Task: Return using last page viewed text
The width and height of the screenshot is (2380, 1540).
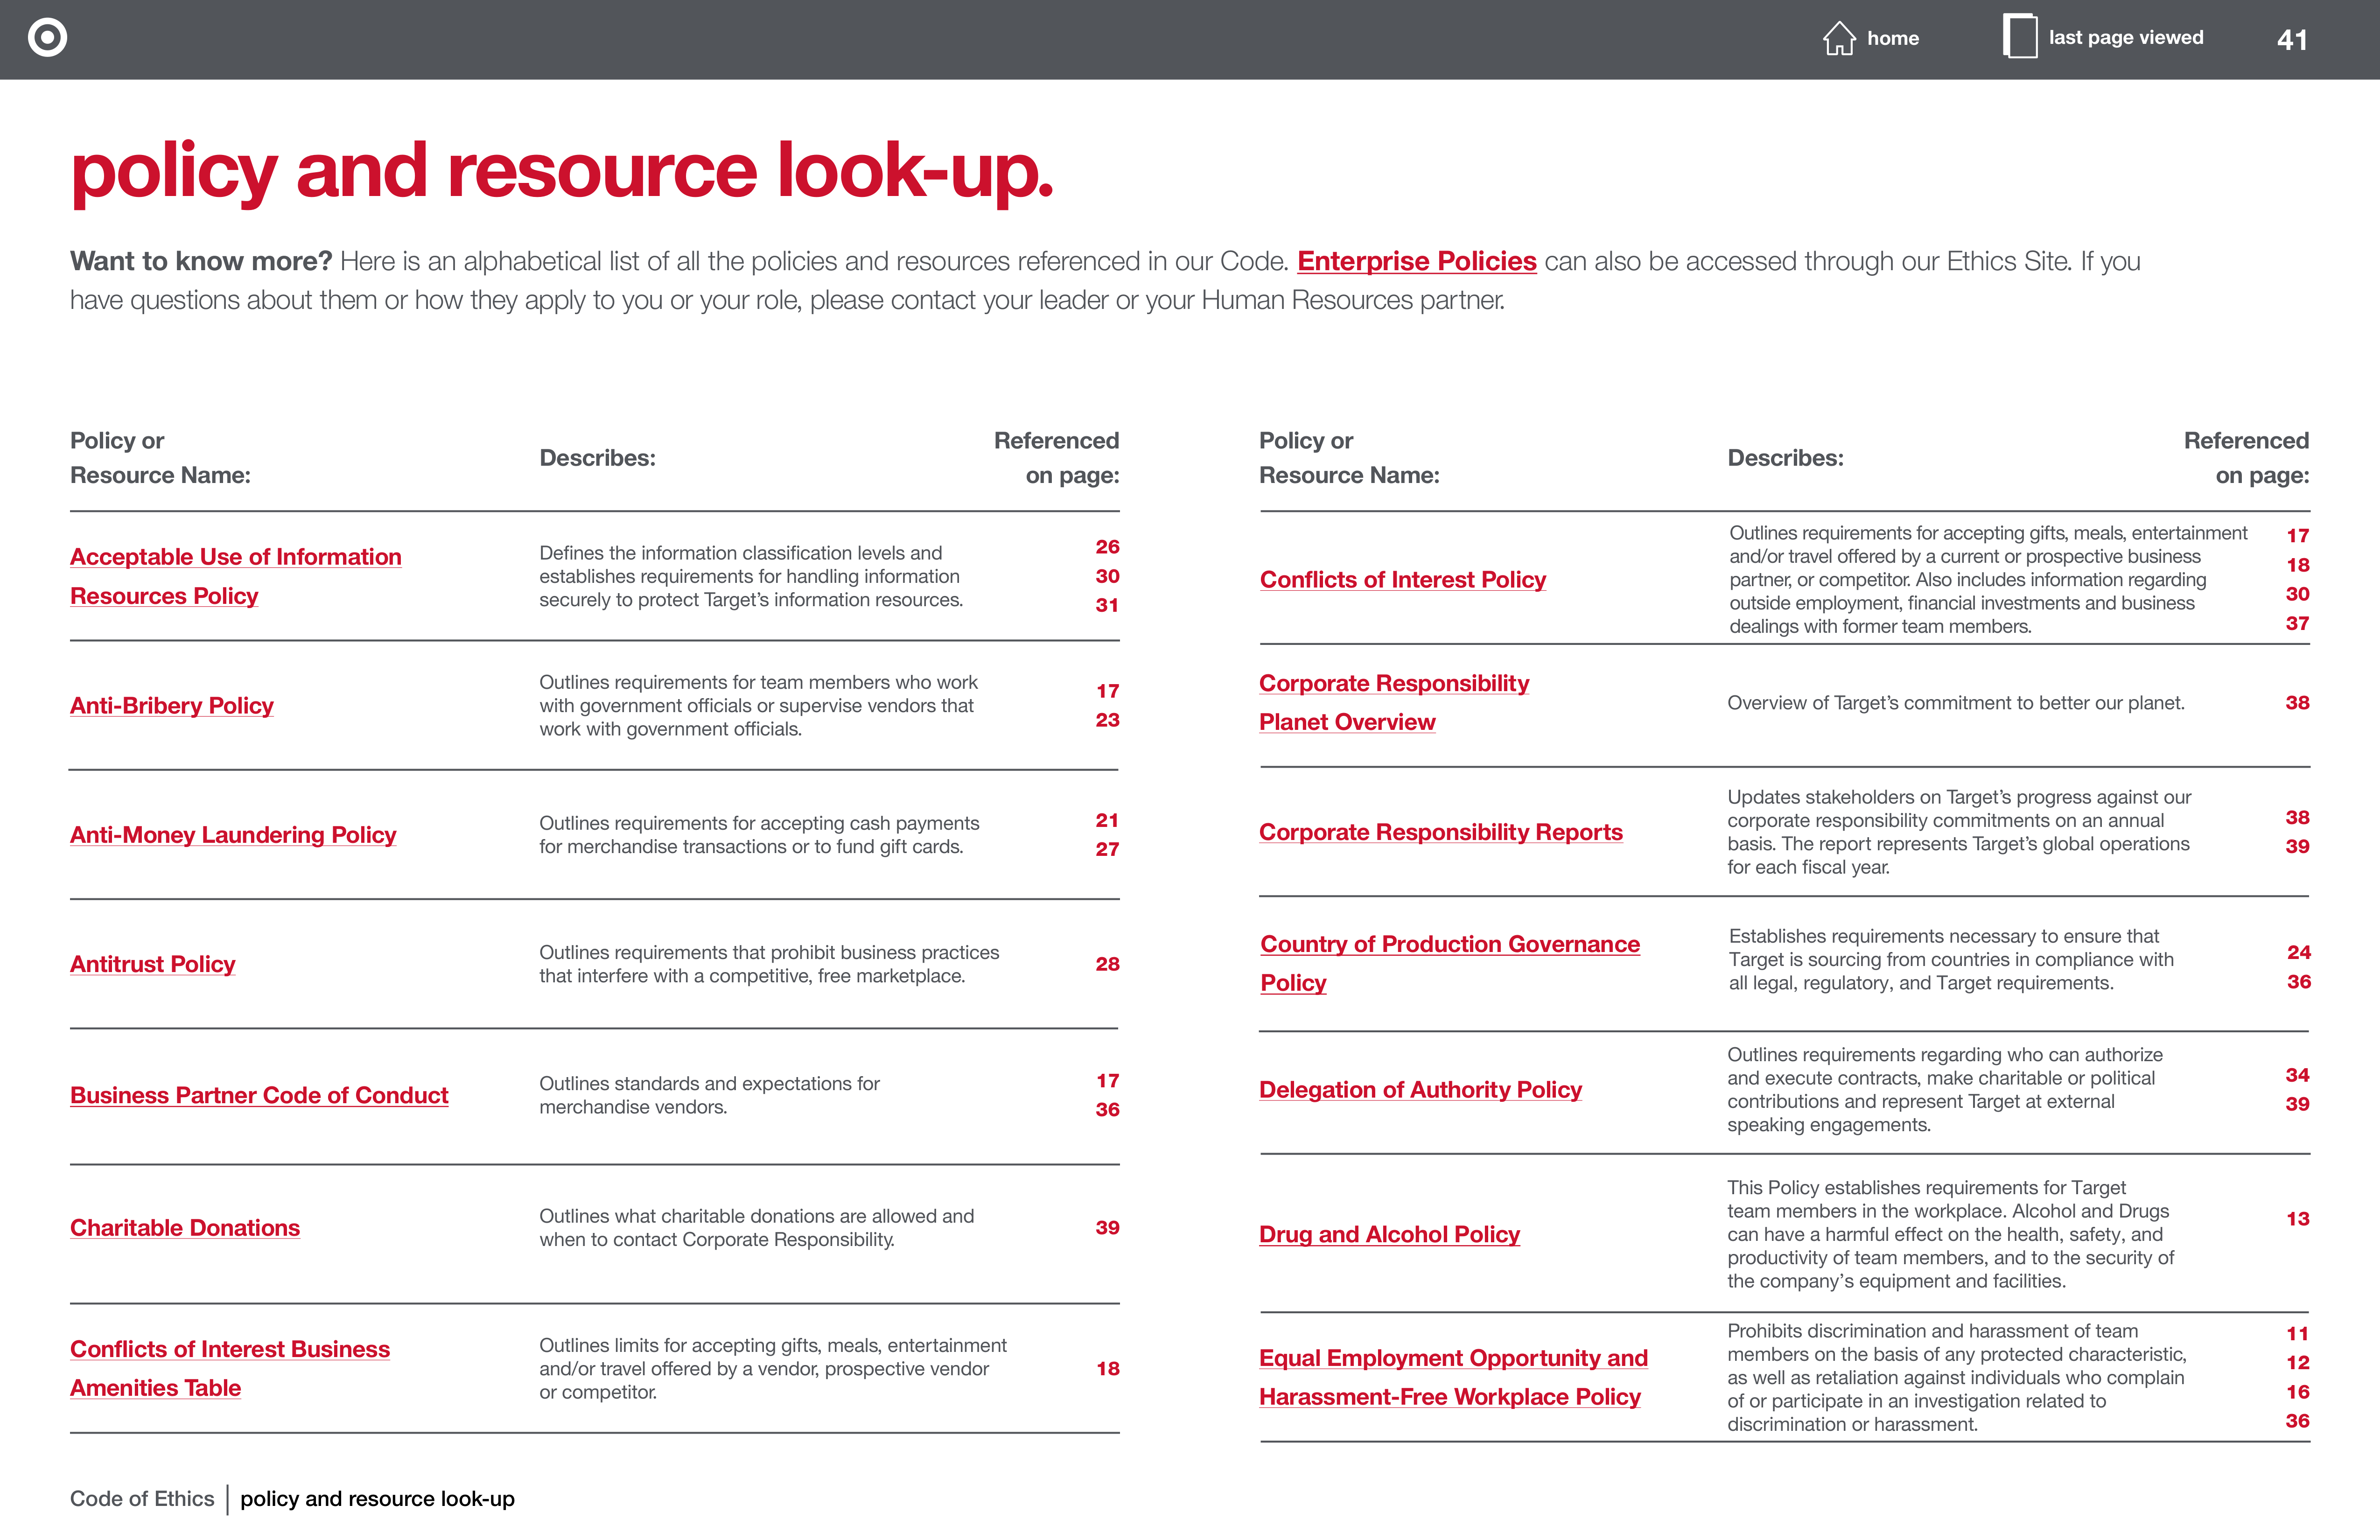Action: pyautogui.click(x=2126, y=37)
